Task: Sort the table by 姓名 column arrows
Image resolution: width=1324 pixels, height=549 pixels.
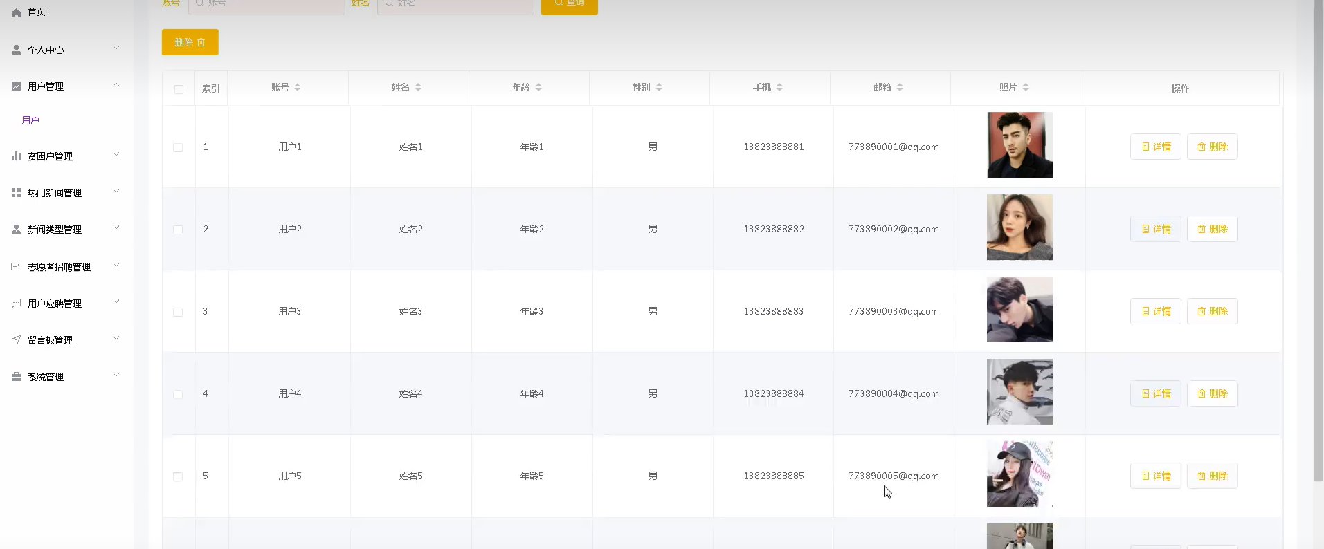Action: pyautogui.click(x=418, y=87)
